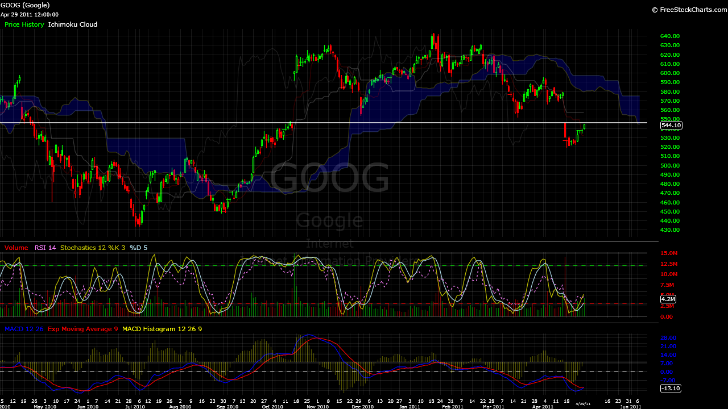This screenshot has height=409, width=728.
Task: Click the Jun 2011 date axis label
Action: 631,407
